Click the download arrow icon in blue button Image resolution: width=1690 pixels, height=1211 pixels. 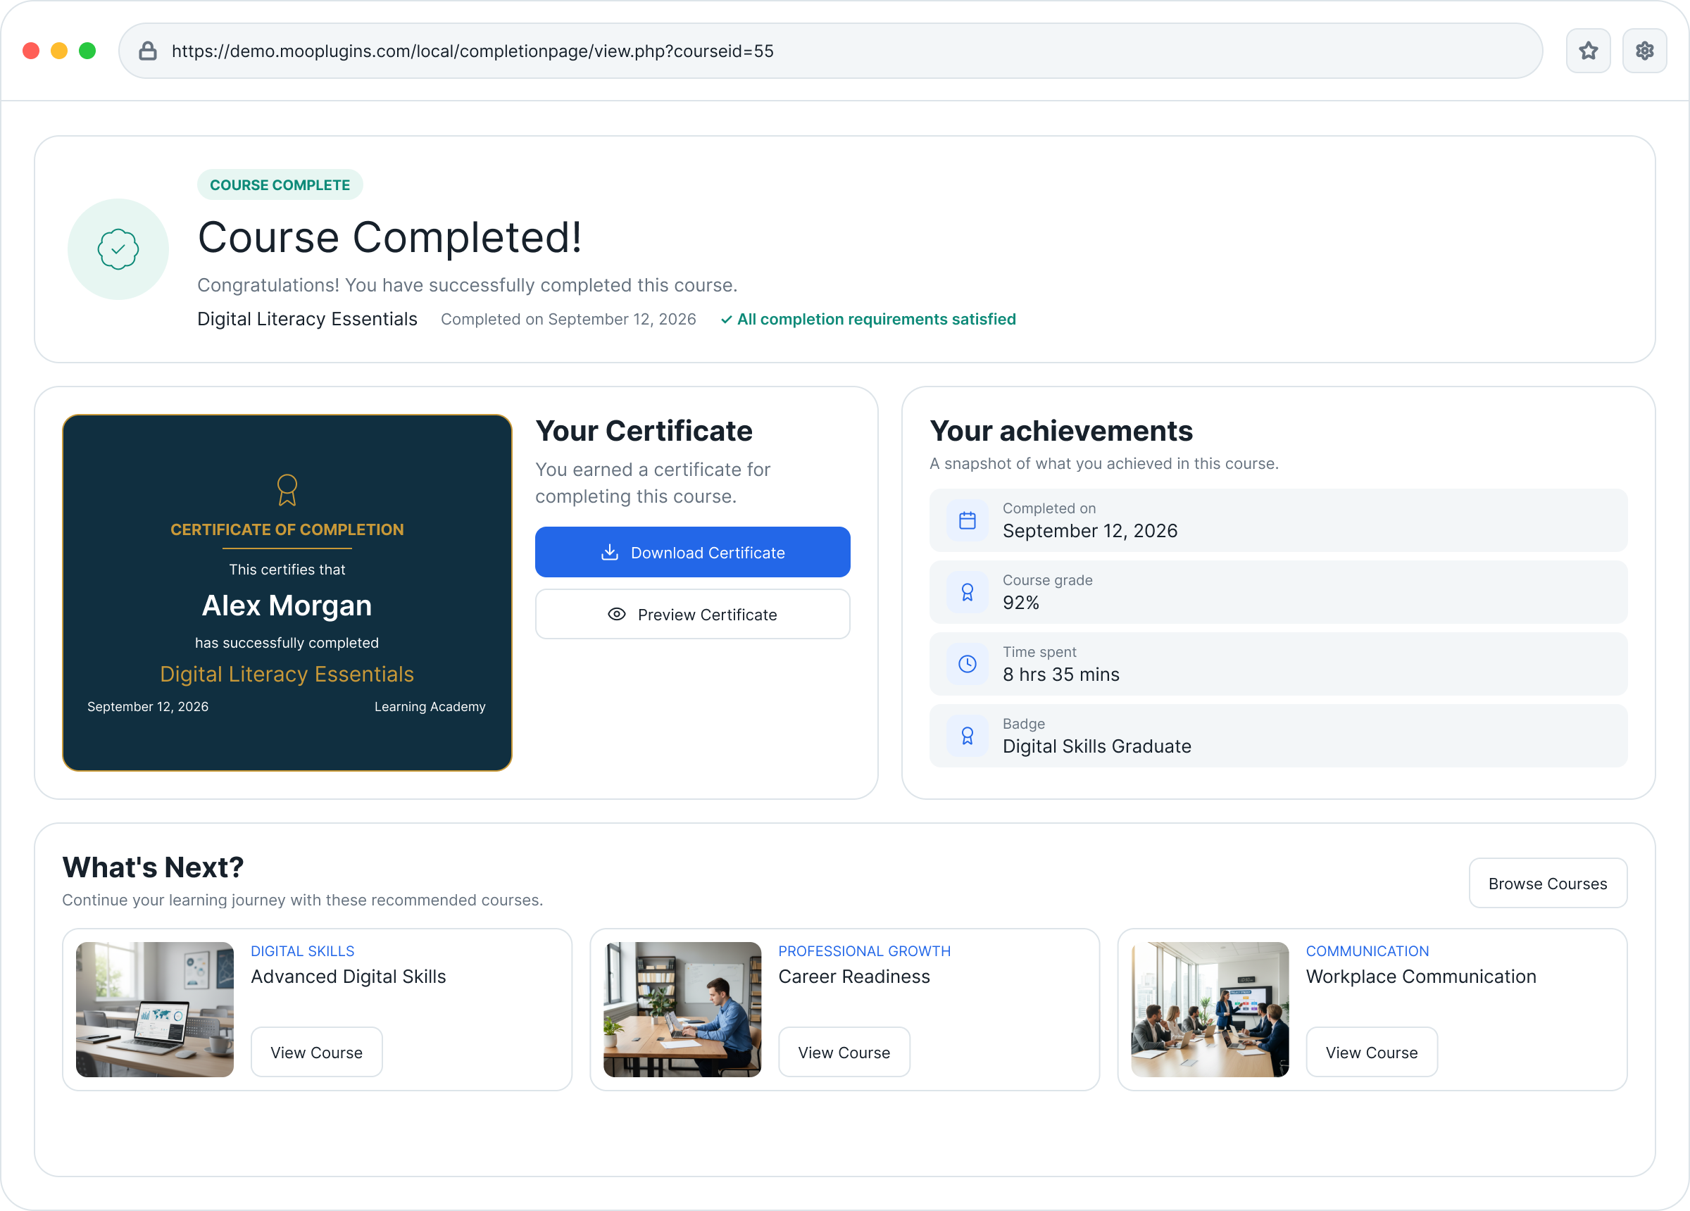click(610, 552)
